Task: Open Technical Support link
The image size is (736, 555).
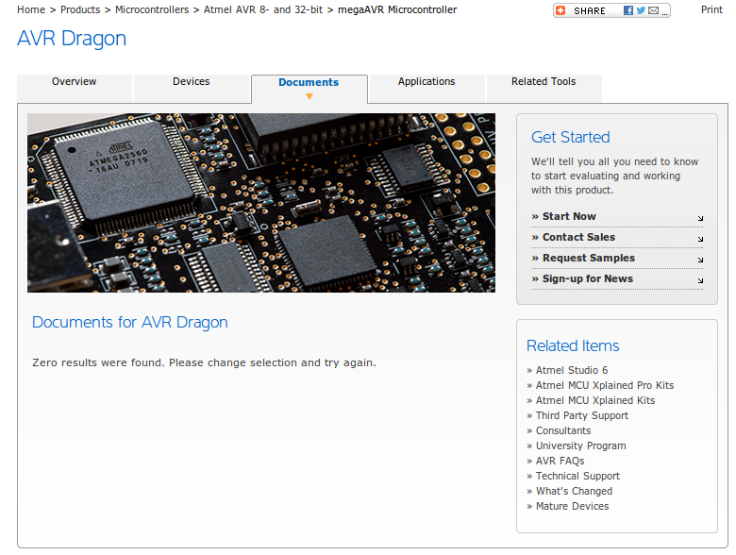Action: coord(577,476)
